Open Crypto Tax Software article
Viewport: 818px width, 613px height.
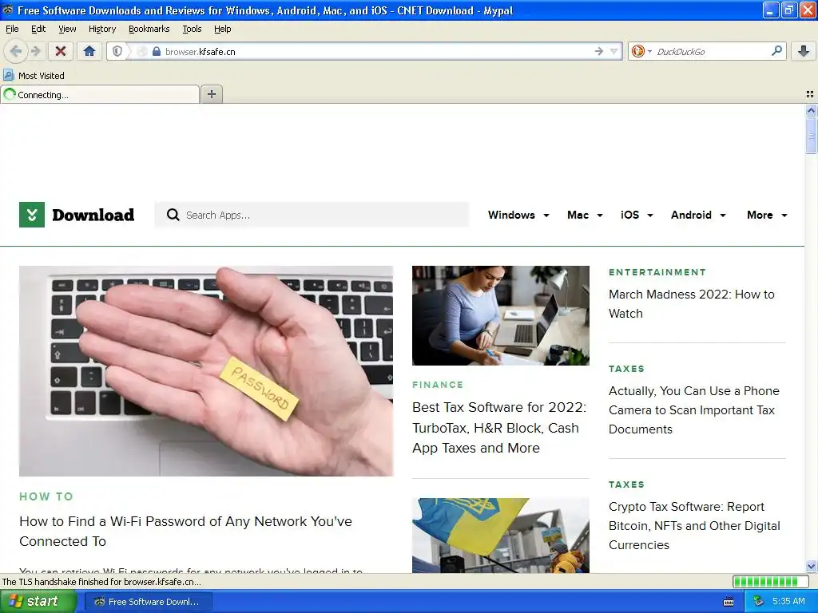click(x=694, y=525)
